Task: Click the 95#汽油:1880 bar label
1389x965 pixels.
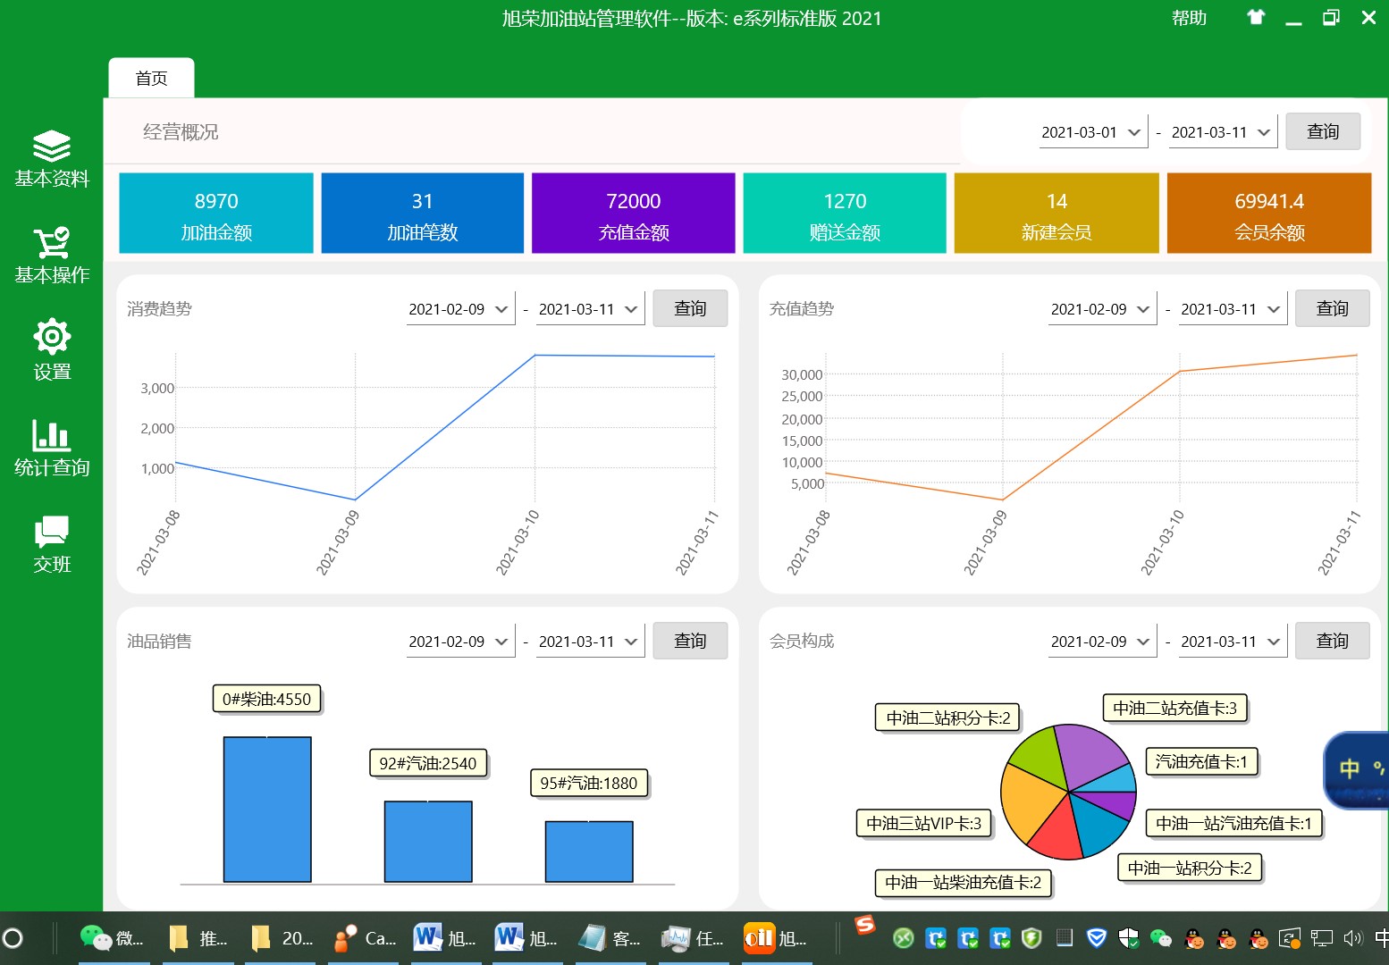Action: pyautogui.click(x=589, y=783)
